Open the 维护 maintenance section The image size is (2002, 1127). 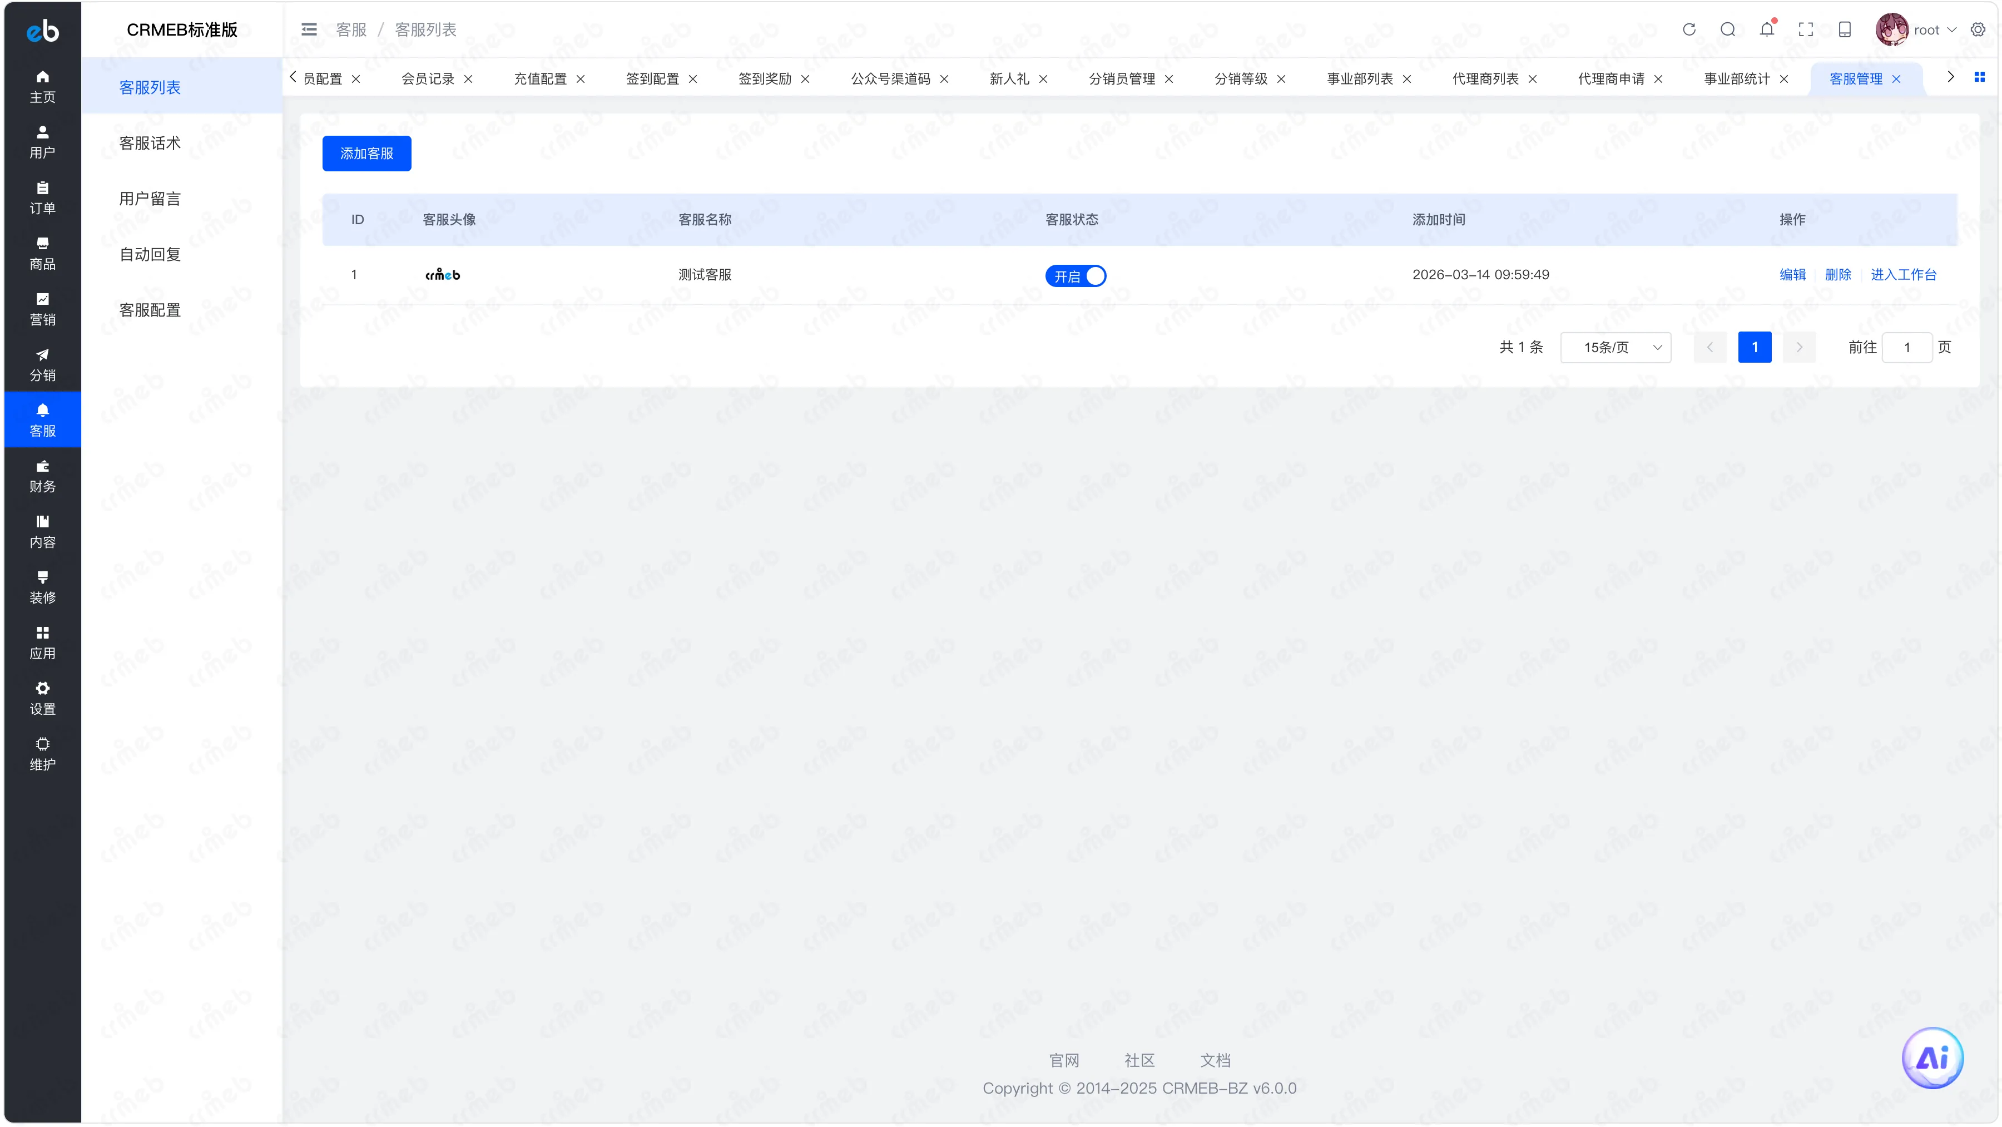43,754
